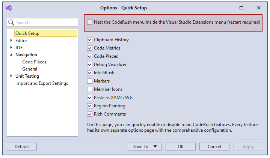Select Code Places under Navigation
270x158 pixels.
click(x=34, y=62)
